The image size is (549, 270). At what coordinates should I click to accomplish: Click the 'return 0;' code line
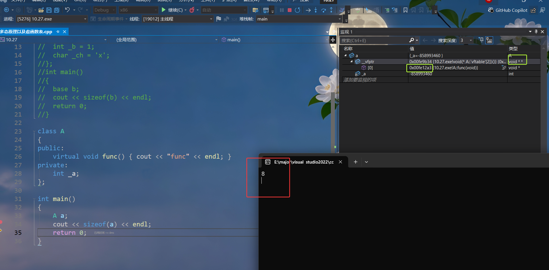[x=69, y=233]
